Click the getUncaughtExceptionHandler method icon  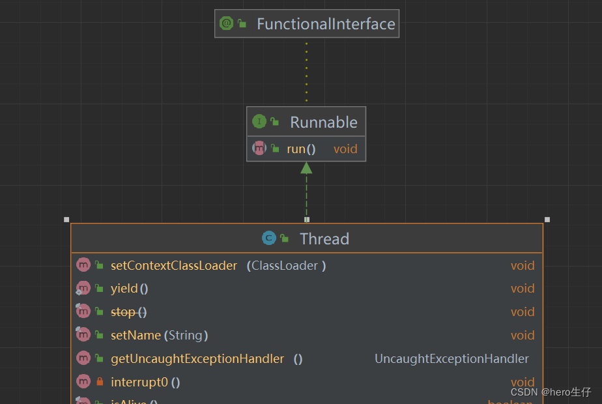click(x=83, y=358)
